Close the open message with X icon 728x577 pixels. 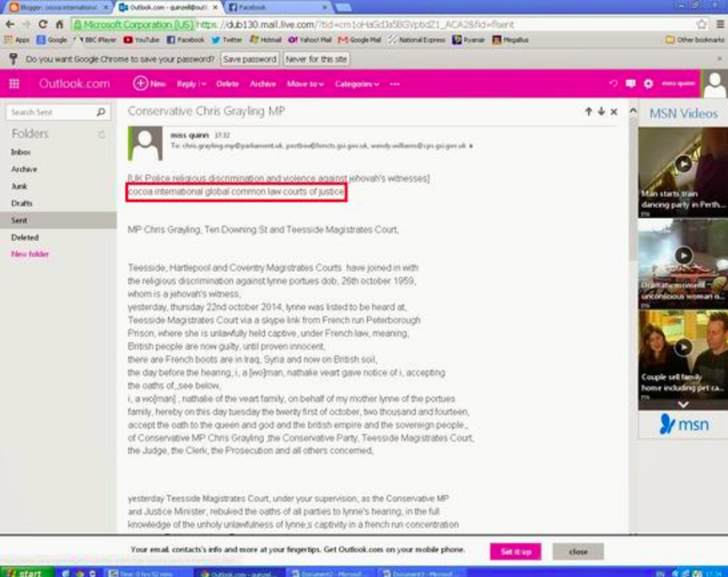614,112
